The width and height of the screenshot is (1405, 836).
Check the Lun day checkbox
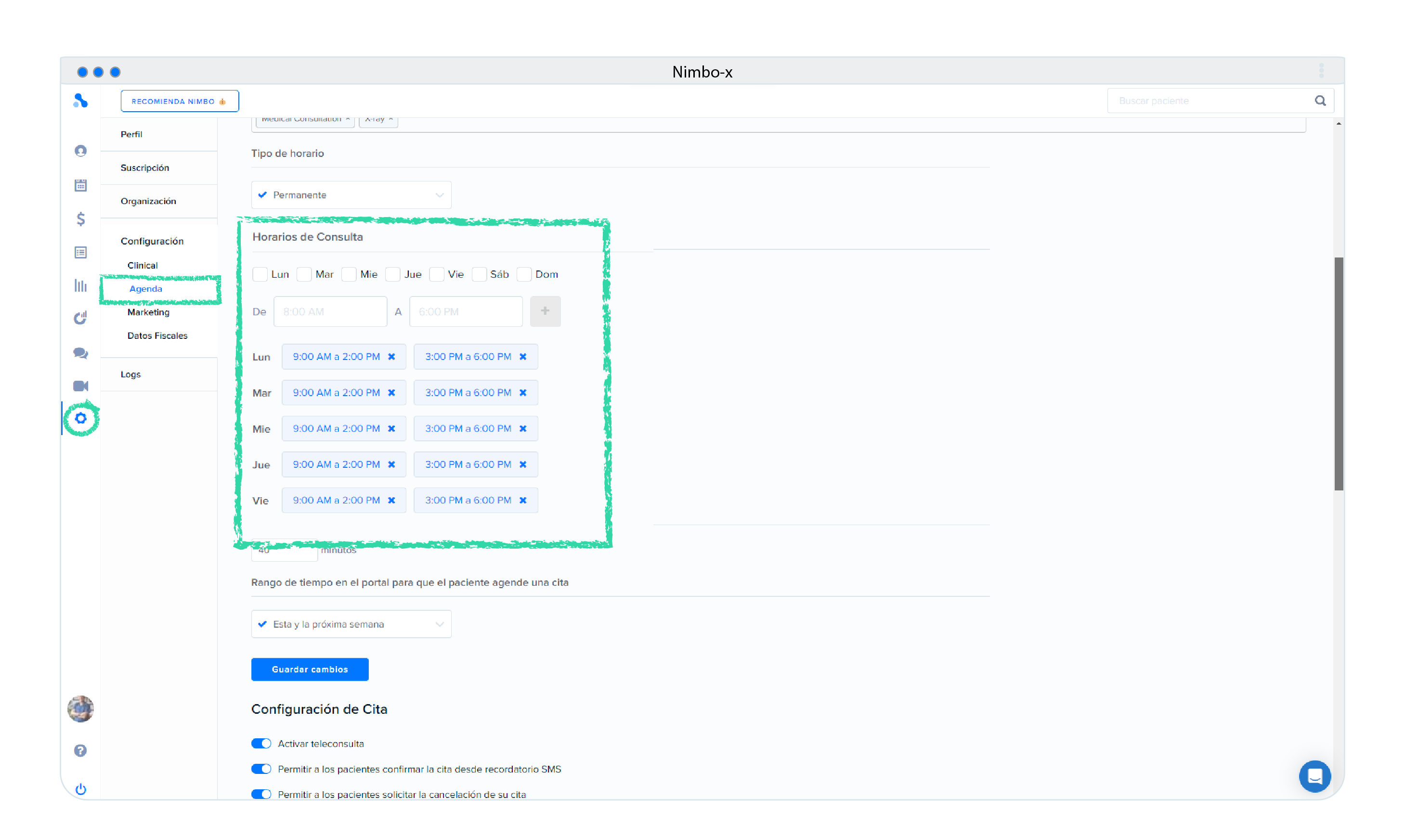coord(260,274)
